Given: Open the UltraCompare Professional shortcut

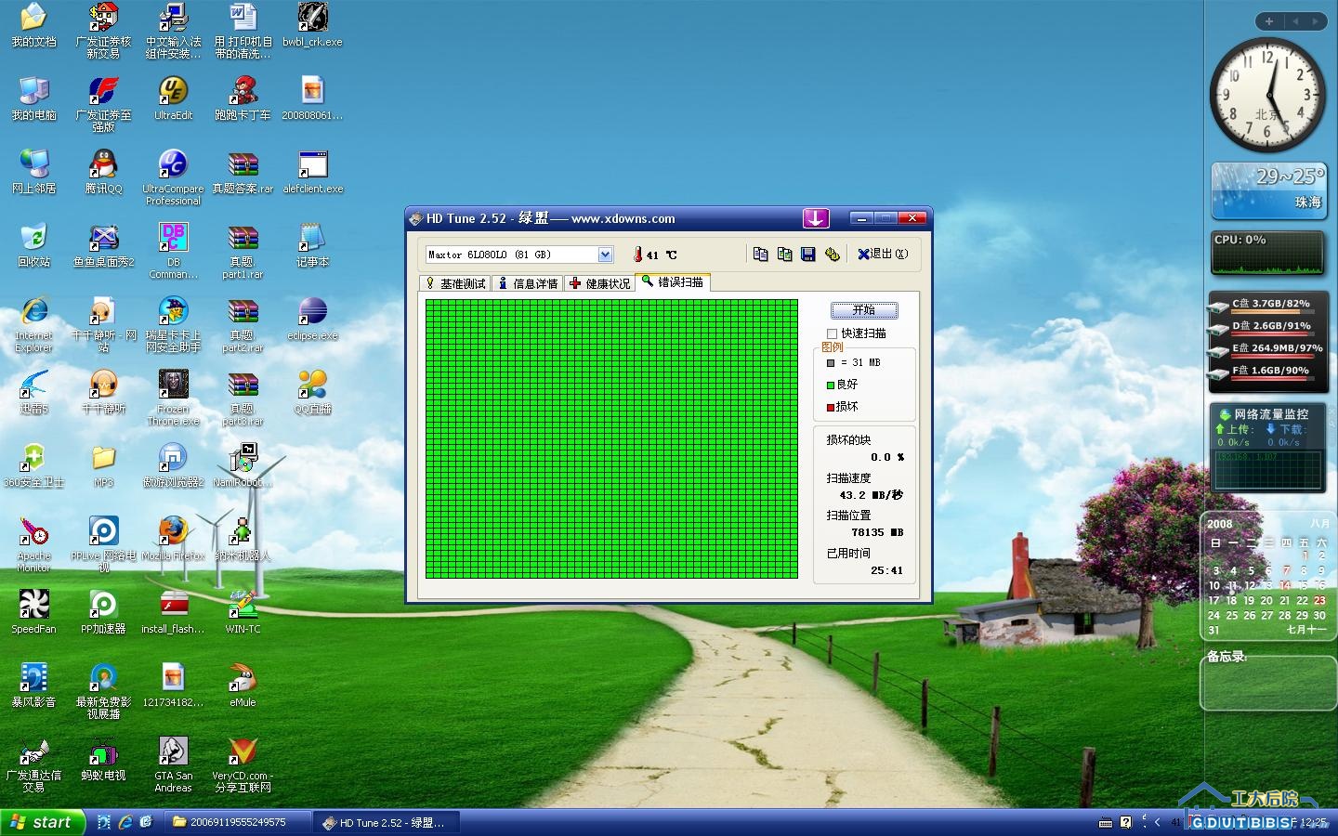Looking at the screenshot, I should [x=173, y=177].
